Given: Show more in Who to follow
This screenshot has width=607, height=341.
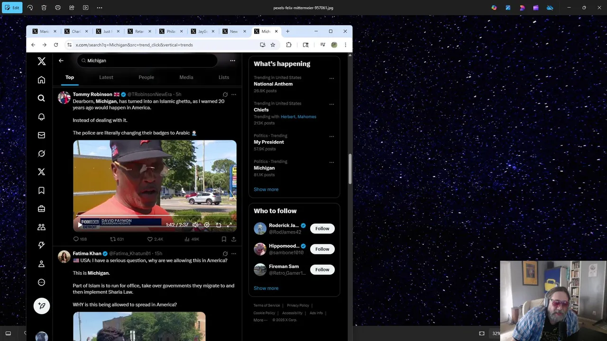Looking at the screenshot, I should (266, 288).
